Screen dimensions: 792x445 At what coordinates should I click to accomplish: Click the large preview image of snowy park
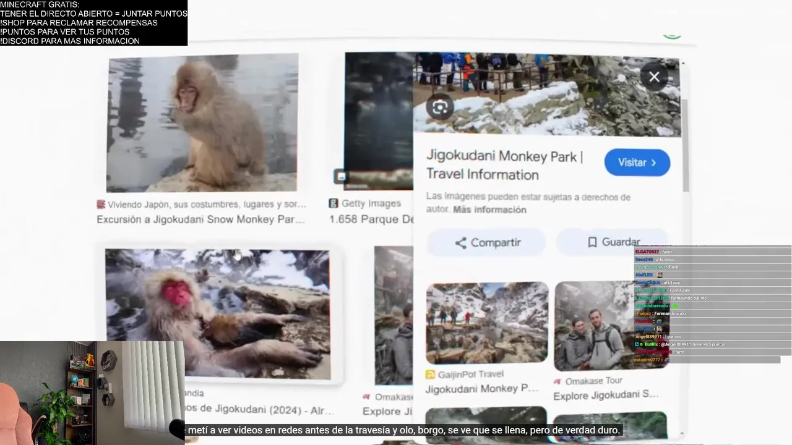tap(546, 95)
